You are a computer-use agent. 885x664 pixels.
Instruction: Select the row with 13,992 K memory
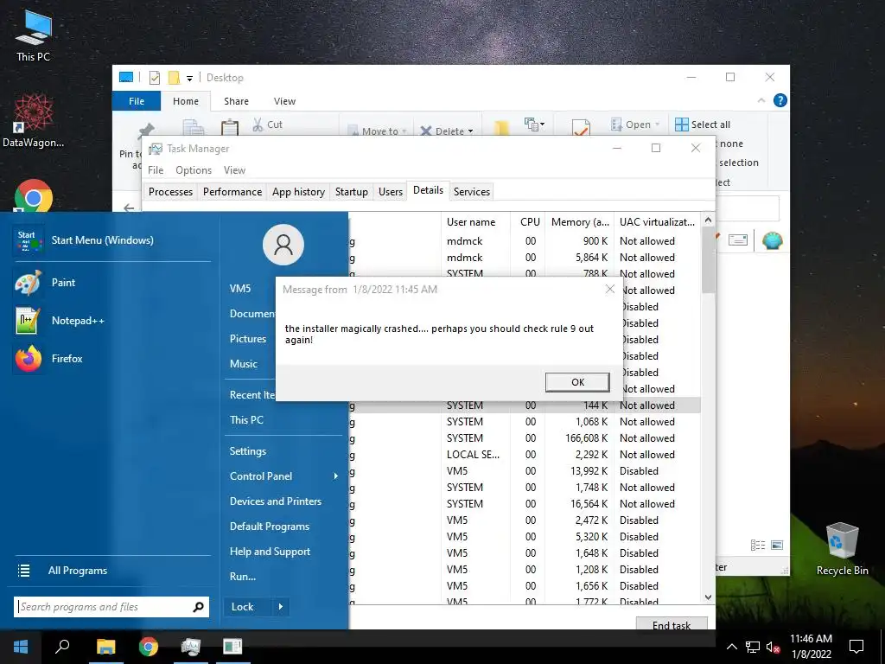click(x=525, y=471)
